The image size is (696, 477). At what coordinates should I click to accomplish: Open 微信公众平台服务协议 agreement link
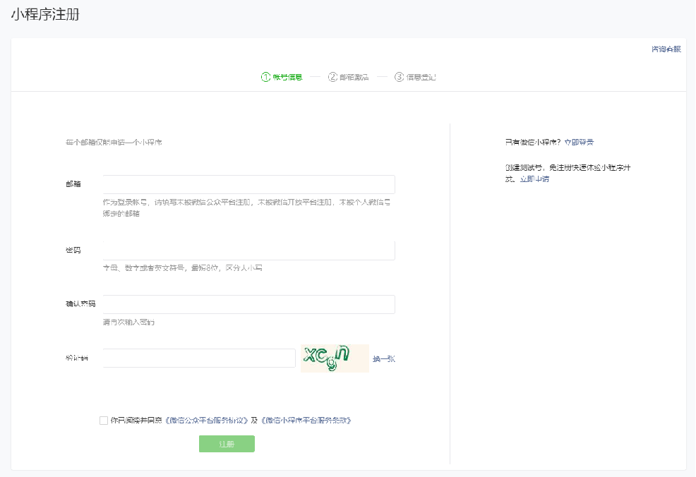[207, 421]
